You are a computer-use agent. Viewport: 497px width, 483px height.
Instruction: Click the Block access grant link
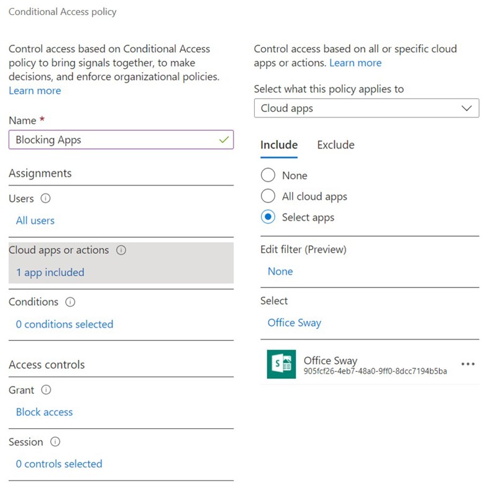[x=44, y=412]
